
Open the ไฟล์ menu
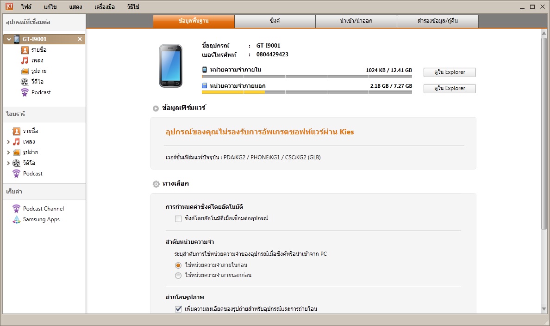click(26, 6)
